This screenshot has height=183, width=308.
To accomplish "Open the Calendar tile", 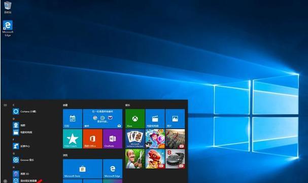I will coord(73,119).
